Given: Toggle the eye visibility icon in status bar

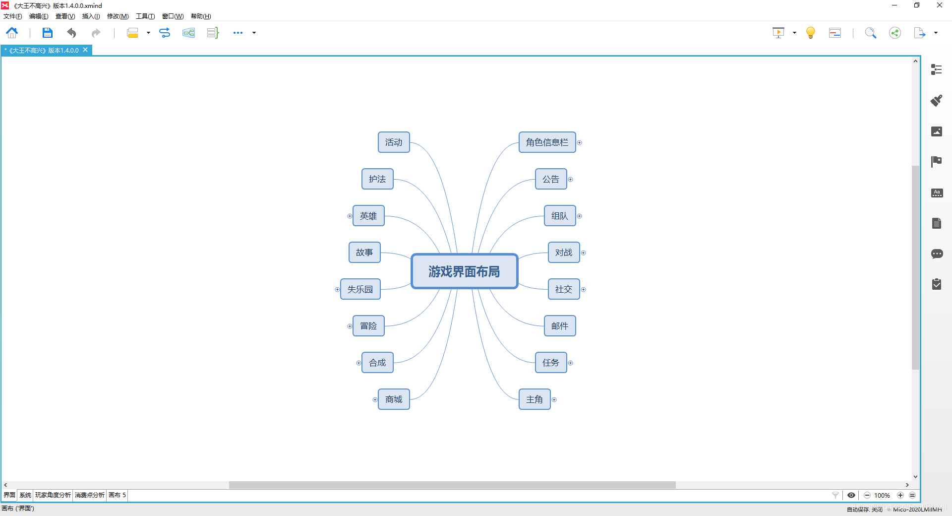Looking at the screenshot, I should 851,495.
